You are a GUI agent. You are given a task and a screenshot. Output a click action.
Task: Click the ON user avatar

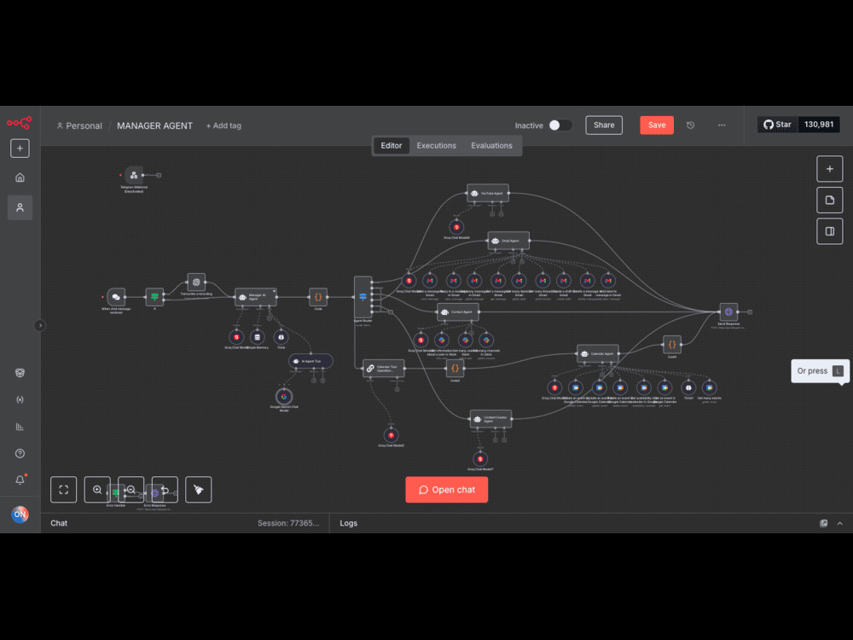20,515
